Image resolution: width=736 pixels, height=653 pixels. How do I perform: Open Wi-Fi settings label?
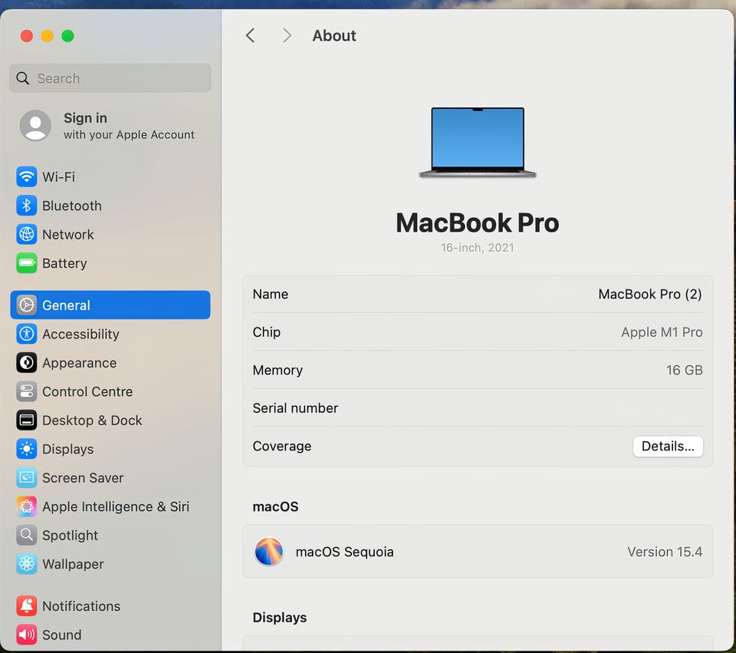[59, 177]
